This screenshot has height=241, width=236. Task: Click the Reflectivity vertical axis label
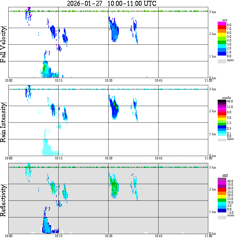point(3,200)
